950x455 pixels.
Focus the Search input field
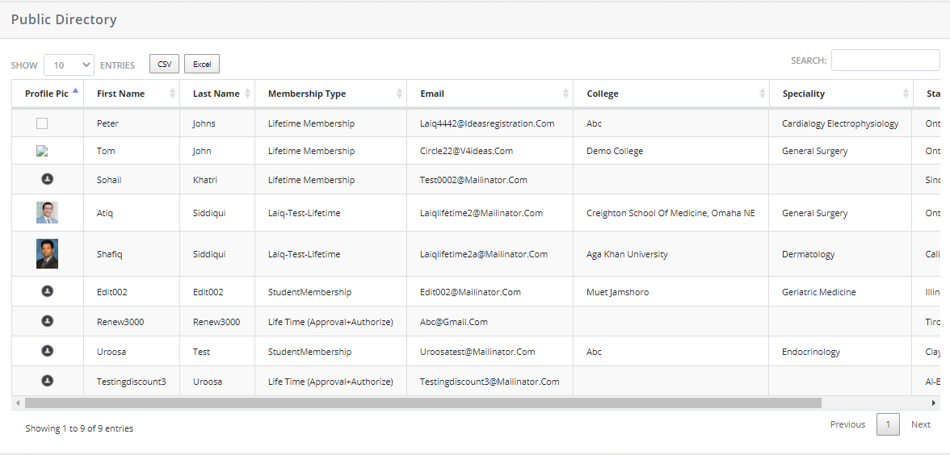point(885,61)
